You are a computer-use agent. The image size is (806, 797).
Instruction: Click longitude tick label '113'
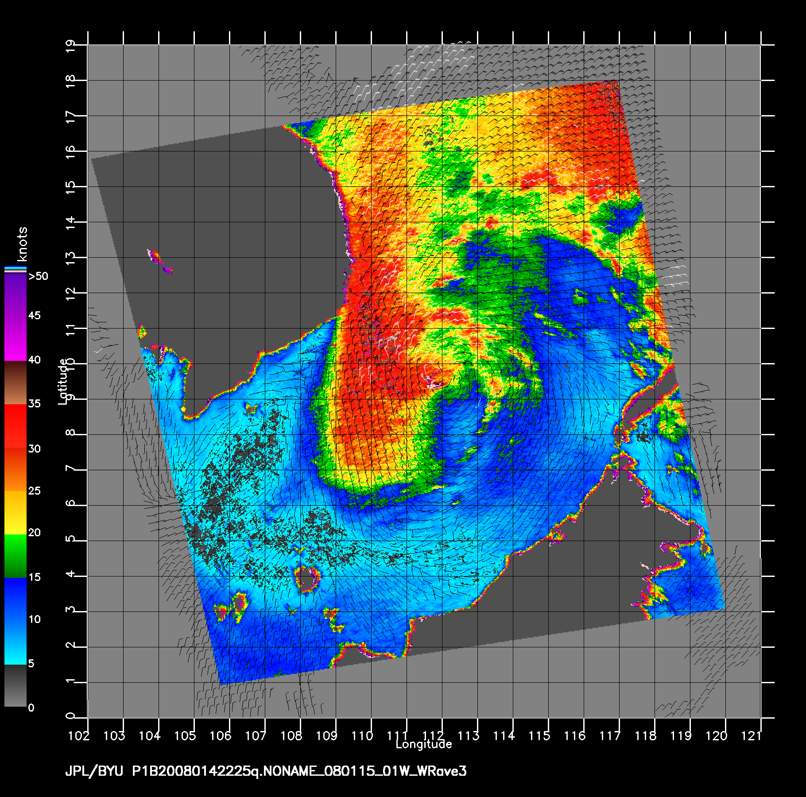point(469,736)
